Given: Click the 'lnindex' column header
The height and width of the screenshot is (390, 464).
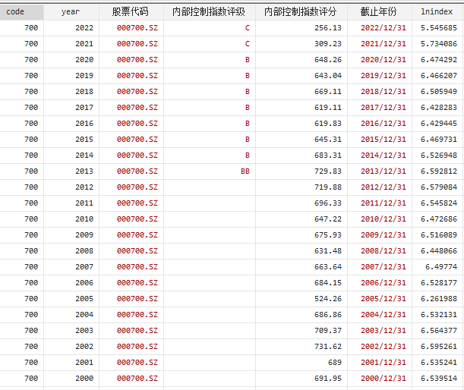Looking at the screenshot, I should [436, 11].
